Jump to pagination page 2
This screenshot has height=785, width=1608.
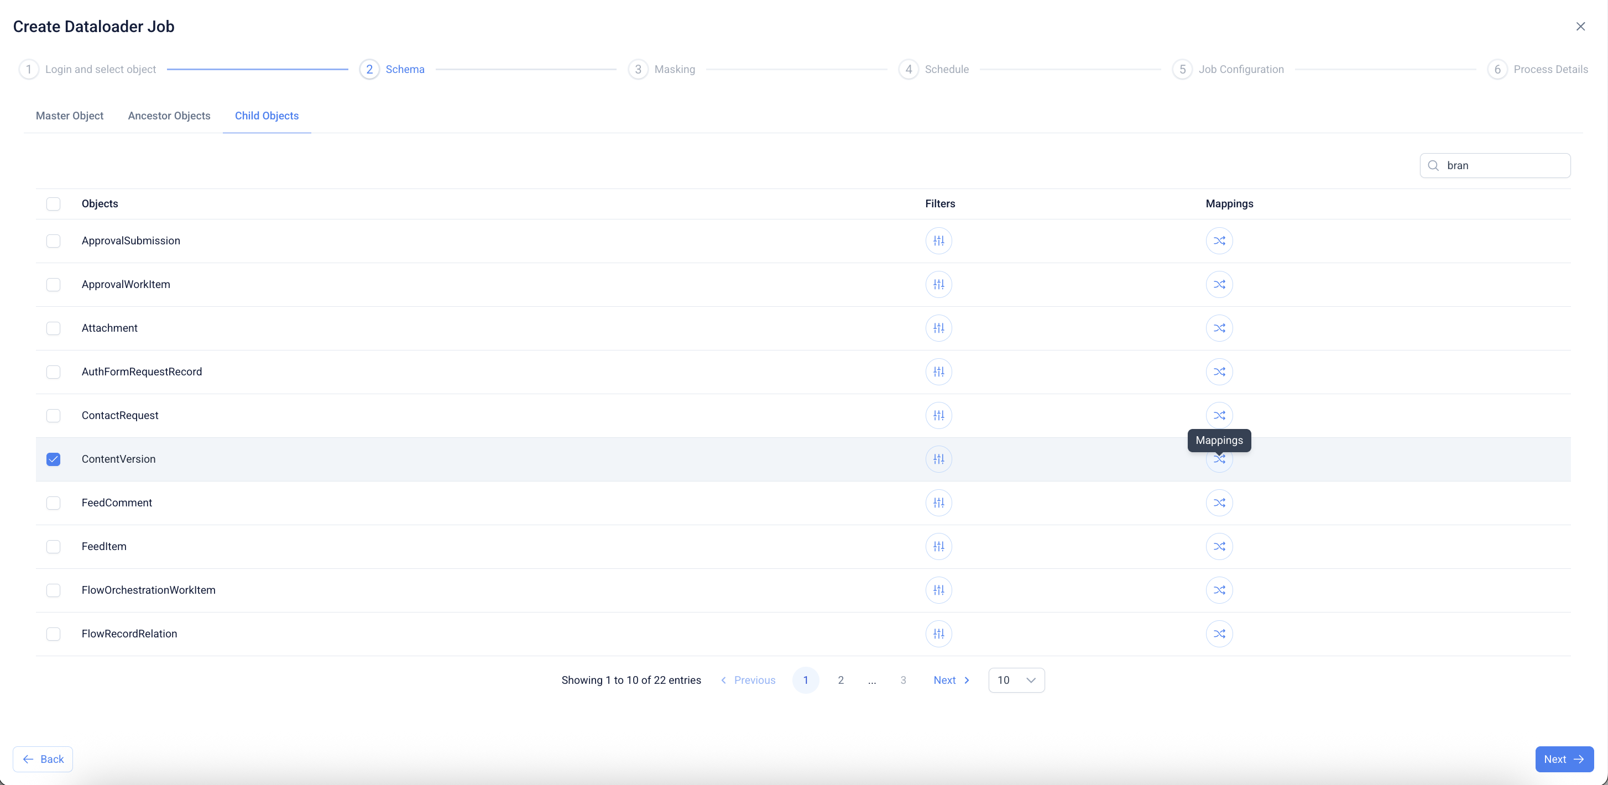coord(841,680)
